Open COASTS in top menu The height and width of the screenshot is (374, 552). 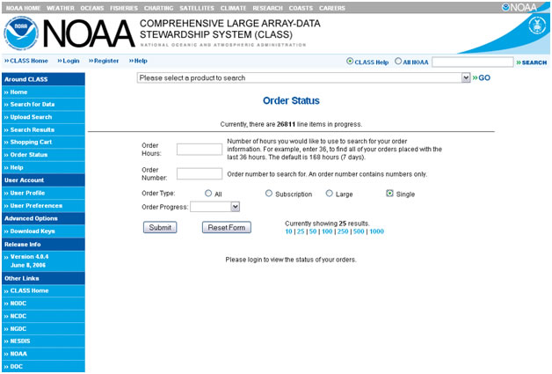click(x=301, y=8)
